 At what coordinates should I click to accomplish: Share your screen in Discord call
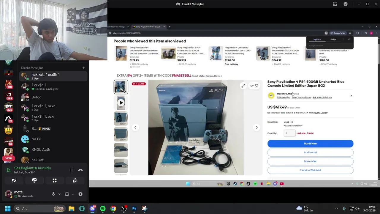34,180
